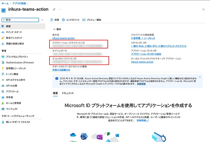
Task: Select the 概要 sidebar icon
Action: point(3,26)
